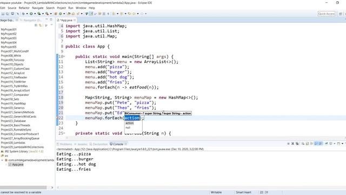Minimize the Package Explorer panel

pyautogui.click(x=46, y=19)
